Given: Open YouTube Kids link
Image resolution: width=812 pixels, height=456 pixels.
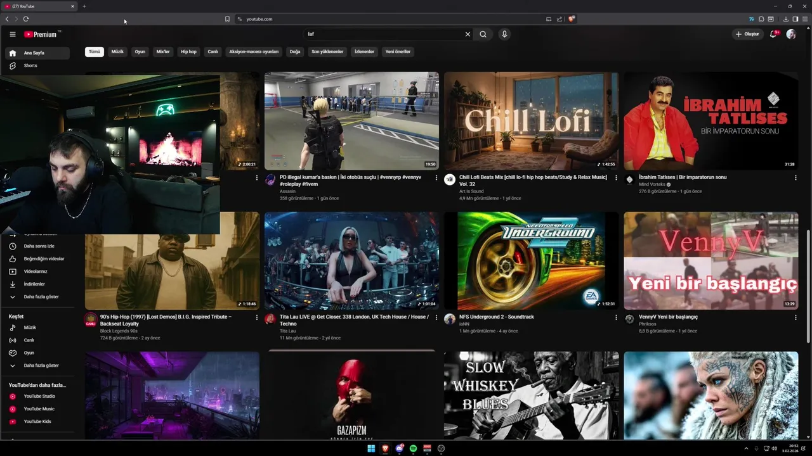Looking at the screenshot, I should click(37, 421).
